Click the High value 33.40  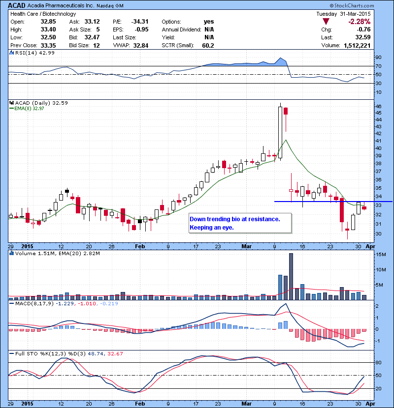(48, 29)
